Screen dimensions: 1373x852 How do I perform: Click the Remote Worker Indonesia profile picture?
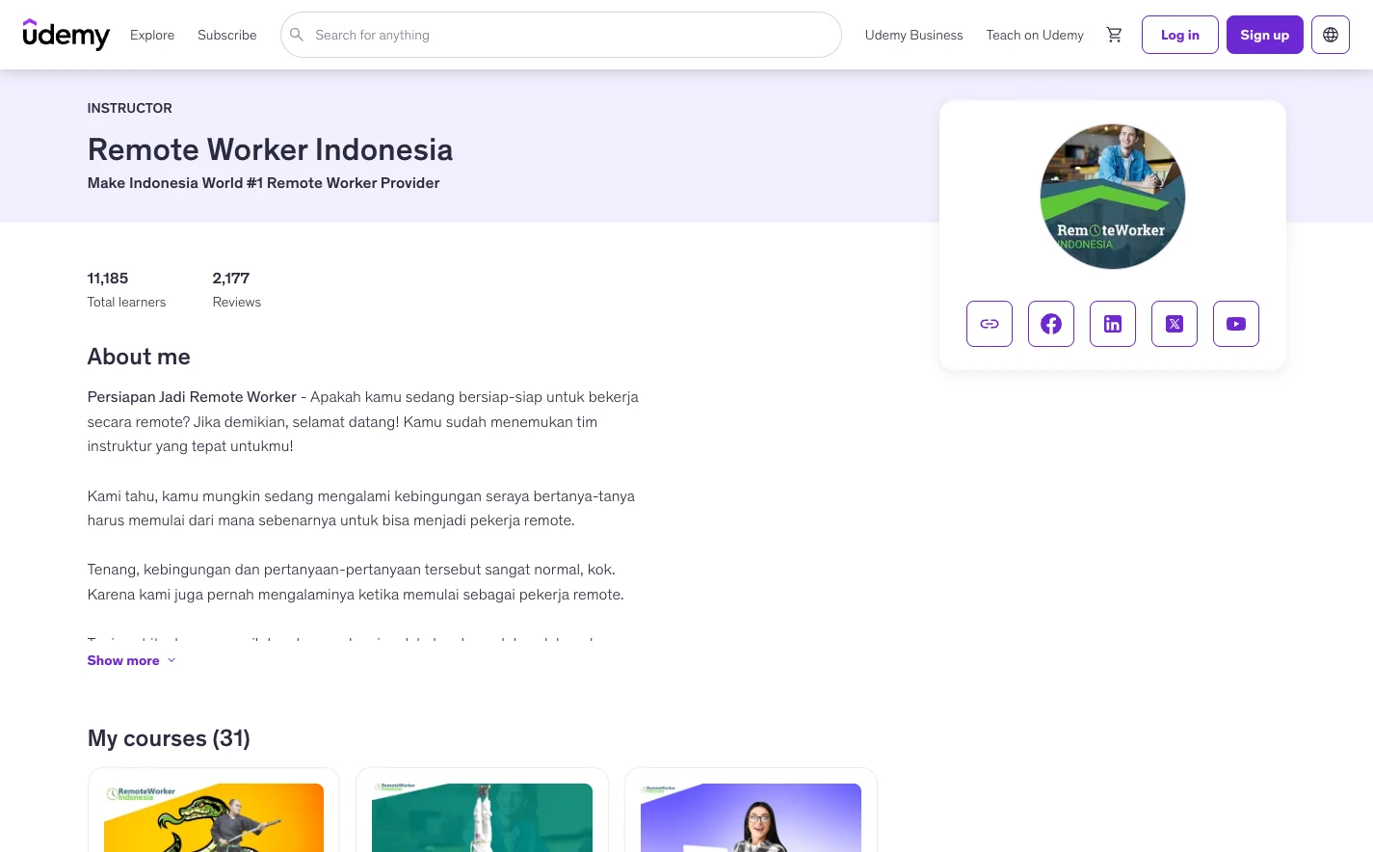pyautogui.click(x=1113, y=197)
